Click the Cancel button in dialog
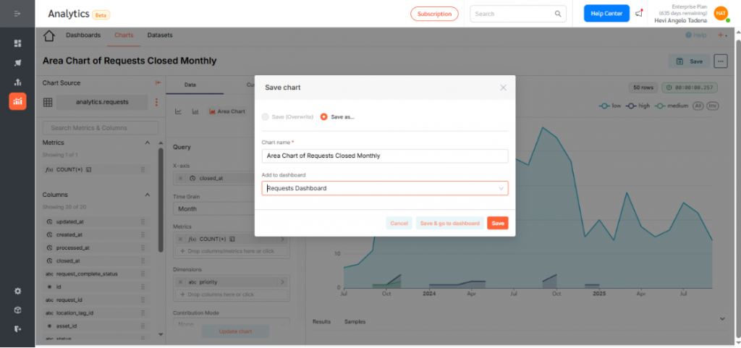Viewport: 741px width, 348px height. [x=399, y=224]
